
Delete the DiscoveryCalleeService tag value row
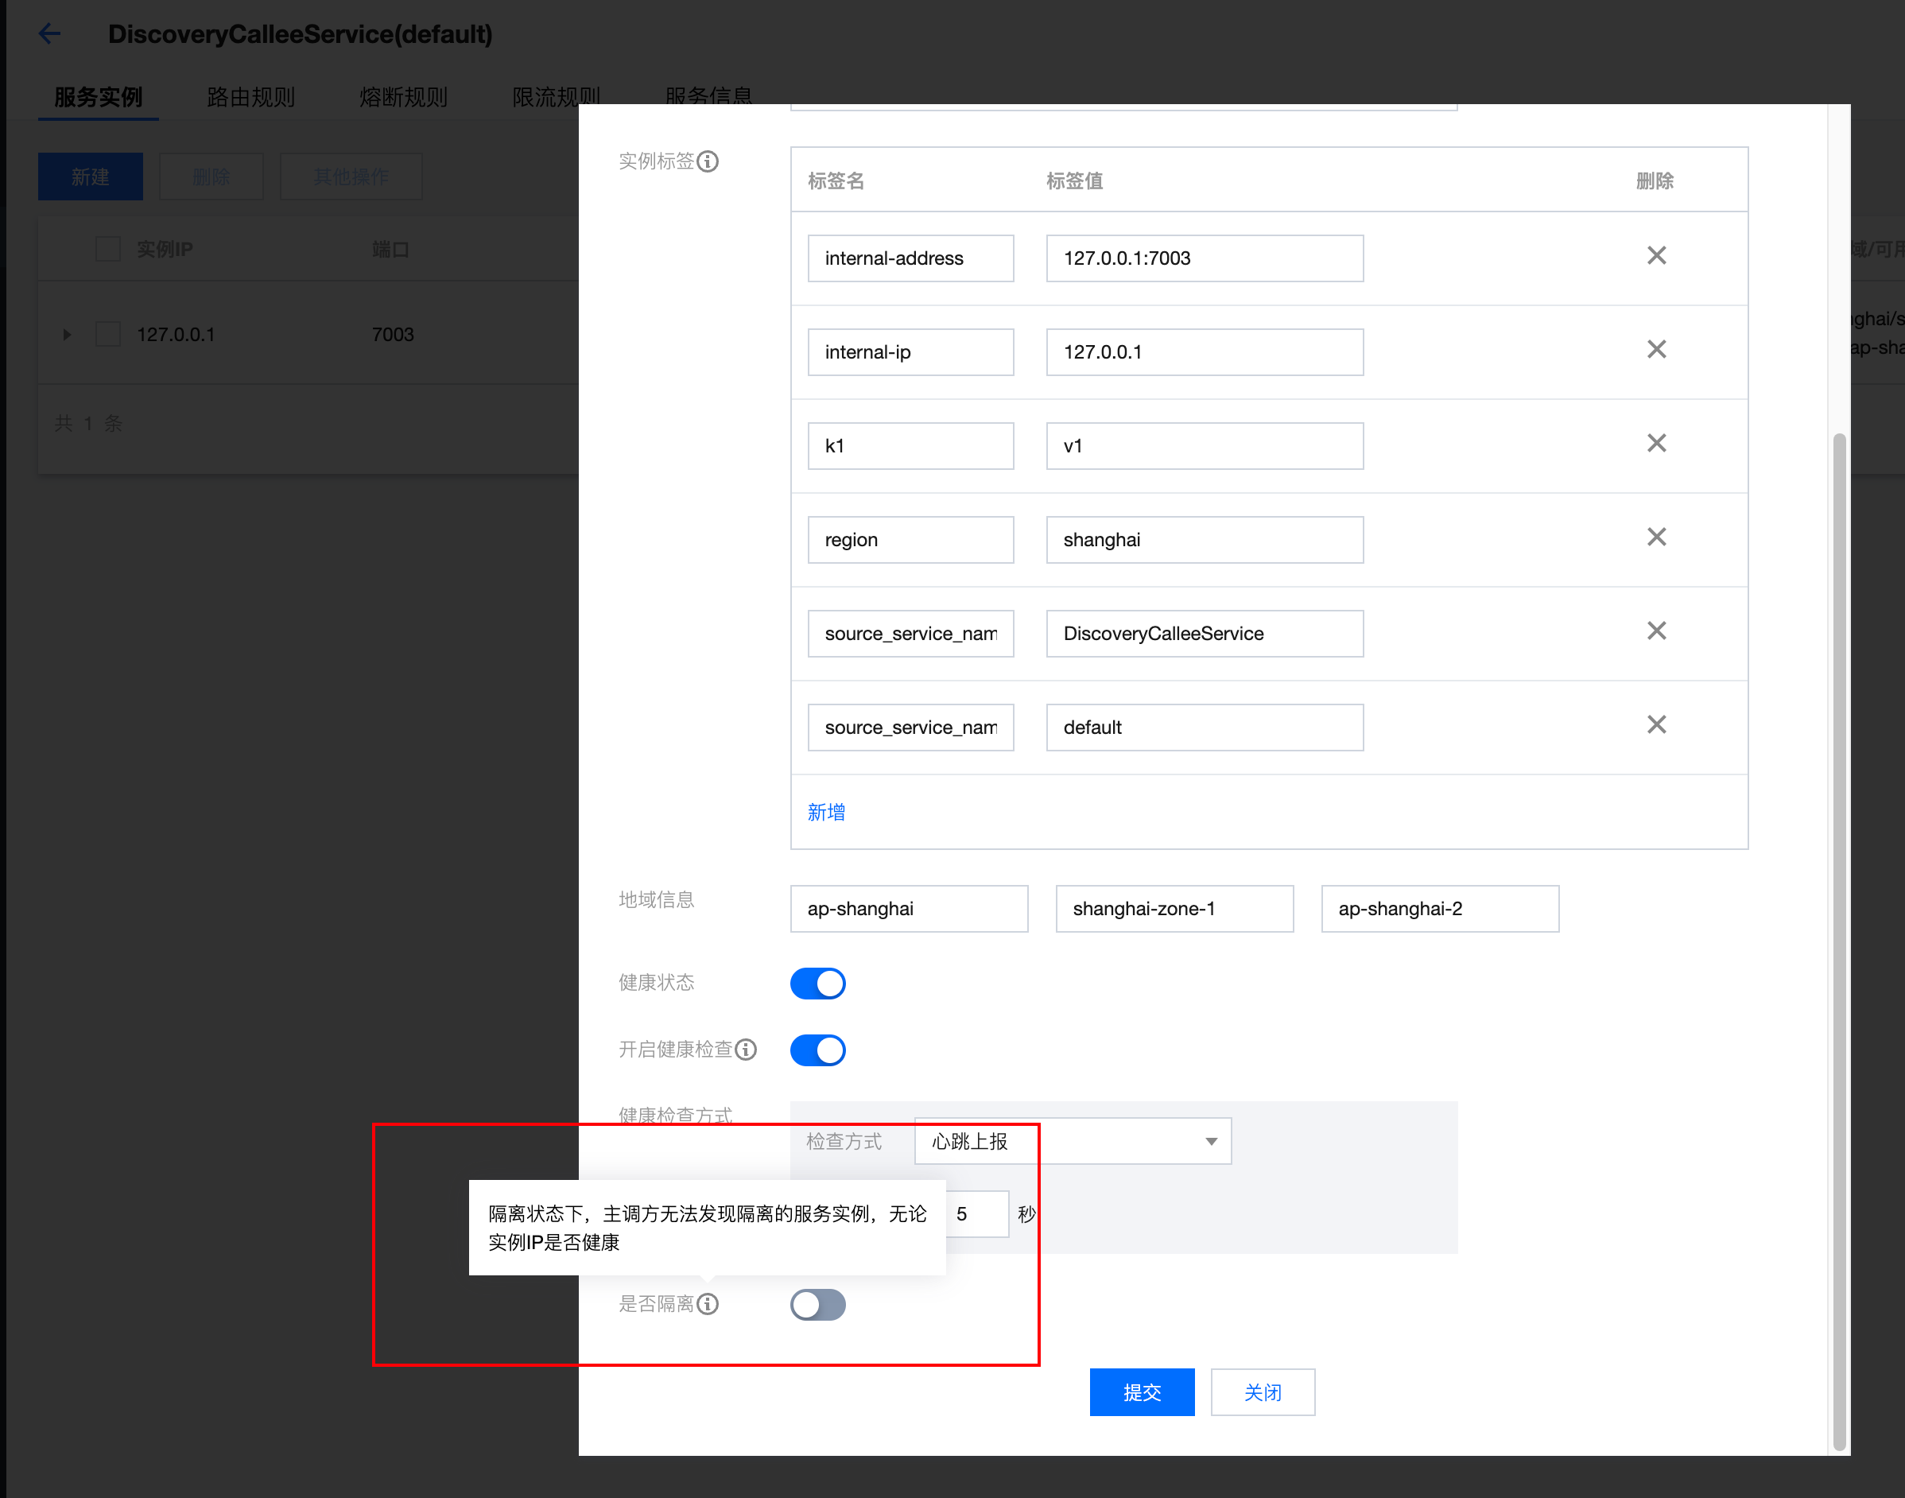click(x=1656, y=631)
